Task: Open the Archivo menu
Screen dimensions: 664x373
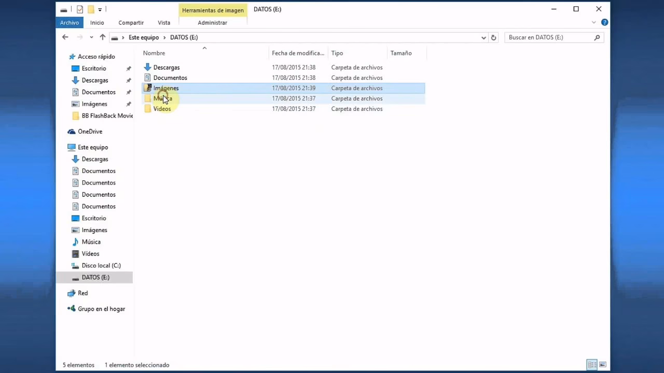Action: 70,23
